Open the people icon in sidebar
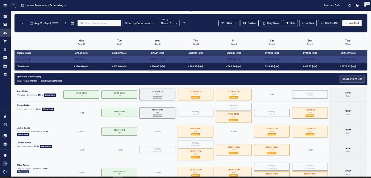371x178 pixels. pos(5,33)
